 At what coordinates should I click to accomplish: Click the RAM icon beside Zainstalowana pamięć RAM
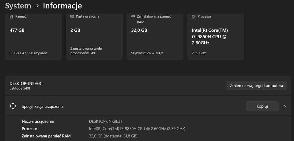(133, 16)
